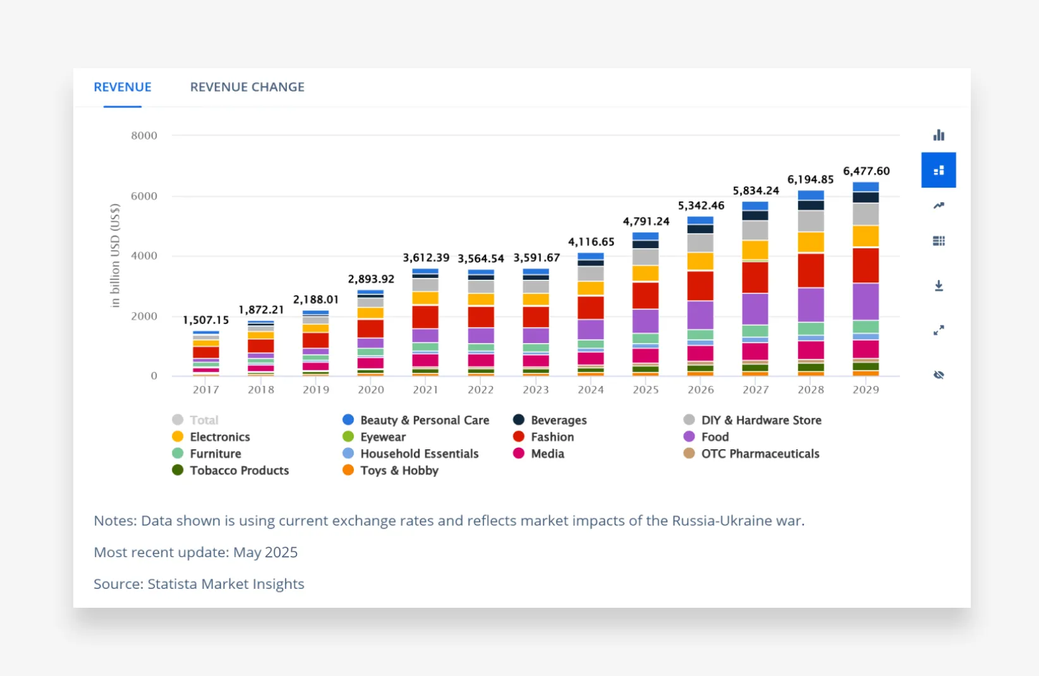Click the OTC Pharmaceuticals legend label
Viewport: 1039px width, 676px height.
(x=760, y=454)
